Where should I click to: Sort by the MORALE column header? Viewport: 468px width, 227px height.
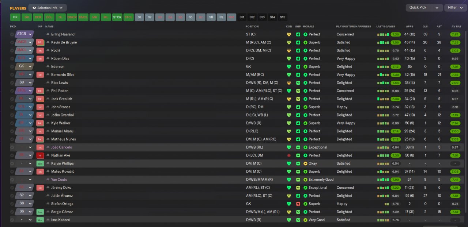pos(308,27)
